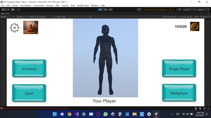Open the Layers dropdown

coord(189,9)
